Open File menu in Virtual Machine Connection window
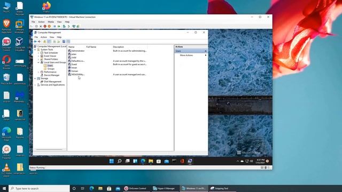Image resolution: width=342 pixels, height=192 pixels. pos(33,22)
